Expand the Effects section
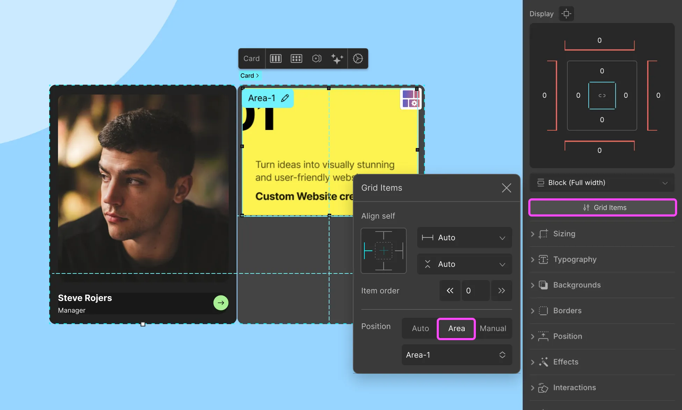Image resolution: width=682 pixels, height=410 pixels. pyautogui.click(x=602, y=362)
